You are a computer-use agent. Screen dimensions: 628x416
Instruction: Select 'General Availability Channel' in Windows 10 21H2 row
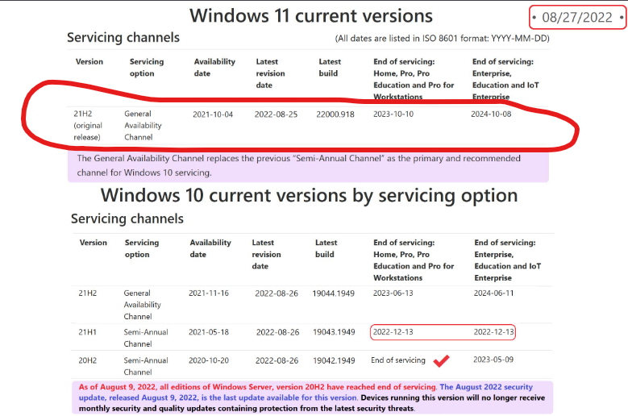pyautogui.click(x=142, y=305)
